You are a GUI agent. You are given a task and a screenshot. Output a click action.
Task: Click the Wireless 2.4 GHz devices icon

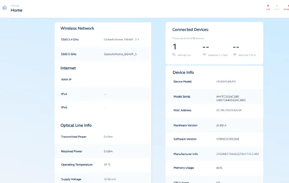pyautogui.click(x=204, y=54)
